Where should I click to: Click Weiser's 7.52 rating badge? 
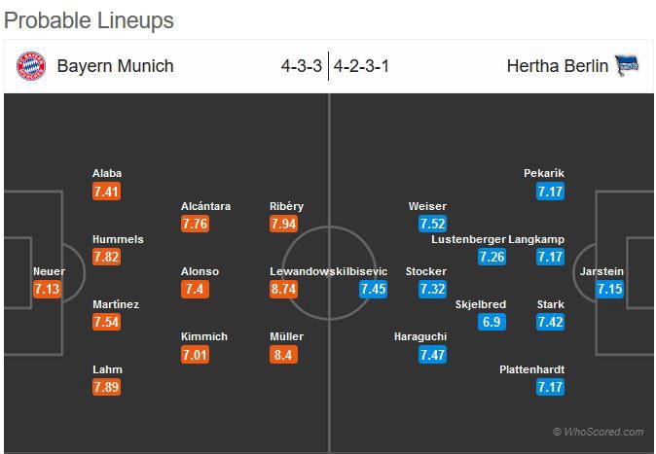click(432, 224)
